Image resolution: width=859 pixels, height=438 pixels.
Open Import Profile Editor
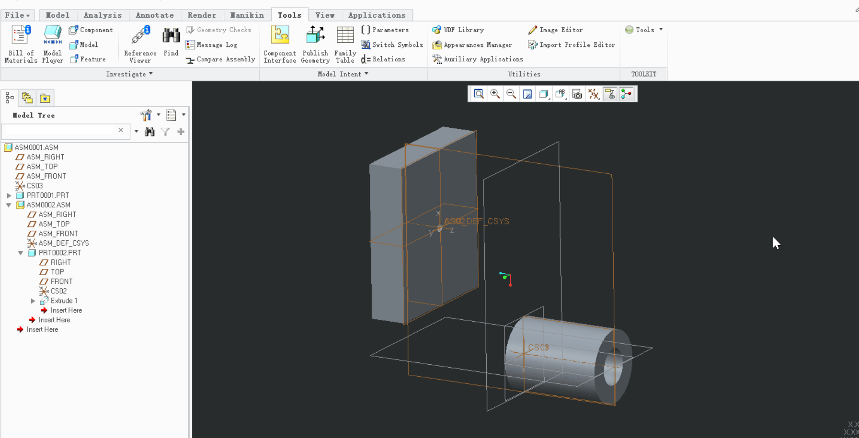(572, 45)
